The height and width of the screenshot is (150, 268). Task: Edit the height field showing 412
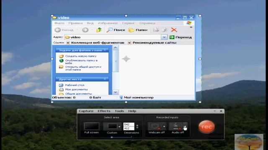click(x=129, y=128)
